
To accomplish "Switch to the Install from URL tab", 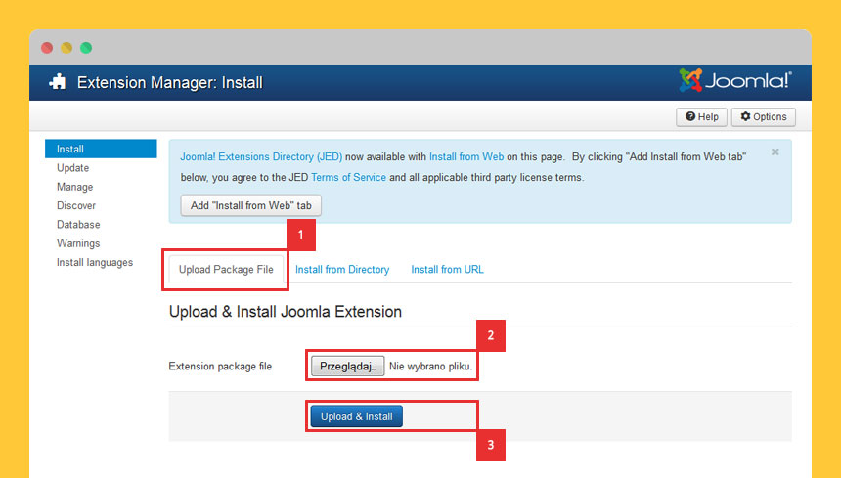I will point(447,270).
